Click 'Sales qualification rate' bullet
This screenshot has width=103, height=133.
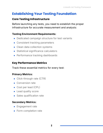[30, 96]
